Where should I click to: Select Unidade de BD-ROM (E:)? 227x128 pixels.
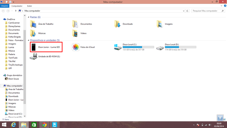[45, 56]
